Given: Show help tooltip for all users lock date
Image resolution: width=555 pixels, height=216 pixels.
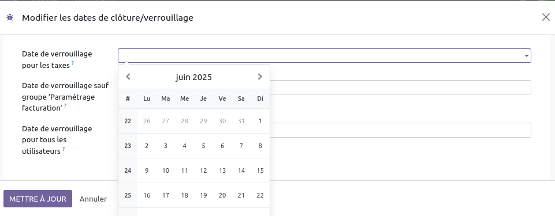Looking at the screenshot, I should tap(64, 149).
